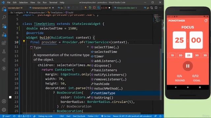This screenshot has width=211, height=118.
Task: Click notifications bell in status bar
Action: [161, 116]
